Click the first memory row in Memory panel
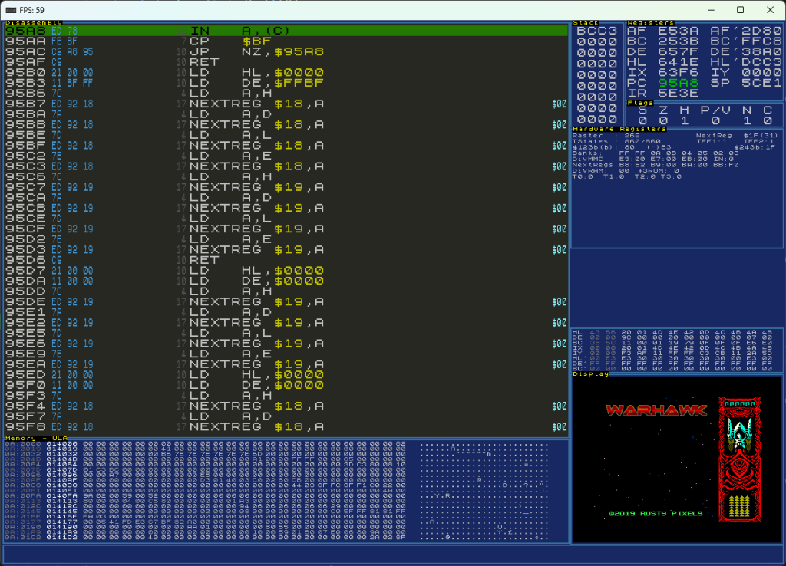 (207, 444)
